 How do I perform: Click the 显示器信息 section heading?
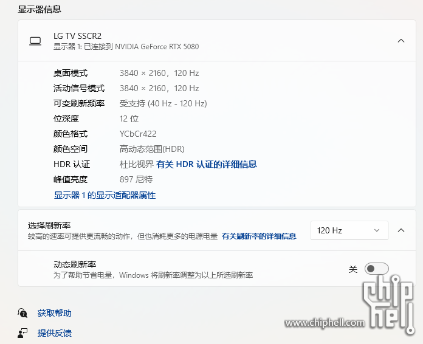point(40,9)
